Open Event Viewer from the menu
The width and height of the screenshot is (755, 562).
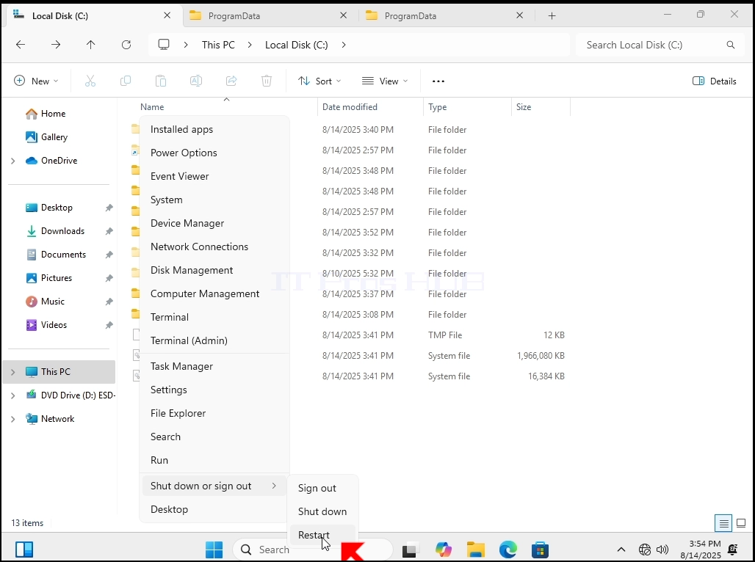pos(214,176)
